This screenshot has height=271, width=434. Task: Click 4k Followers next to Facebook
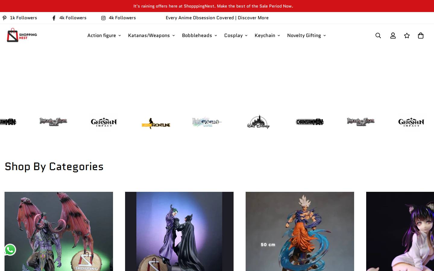(x=73, y=18)
